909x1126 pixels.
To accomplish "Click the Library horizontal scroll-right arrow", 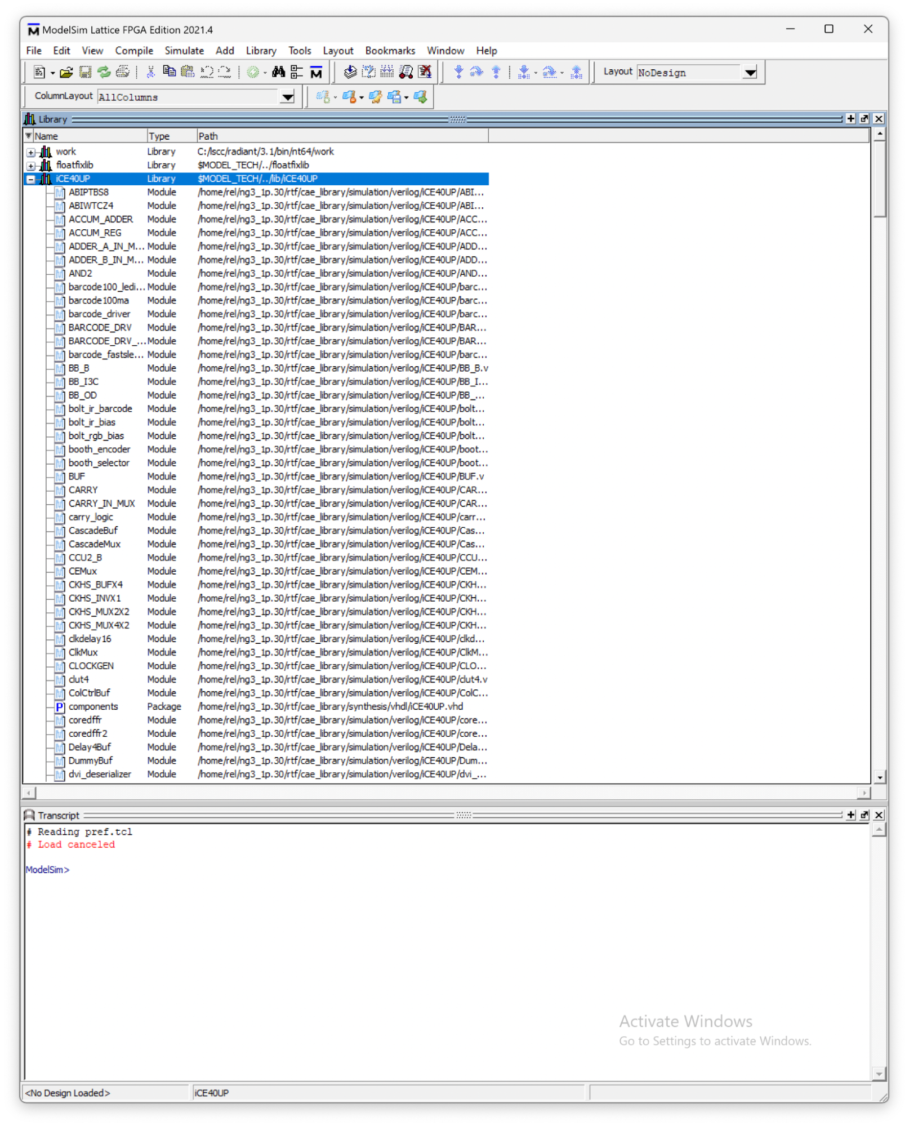I will click(864, 793).
